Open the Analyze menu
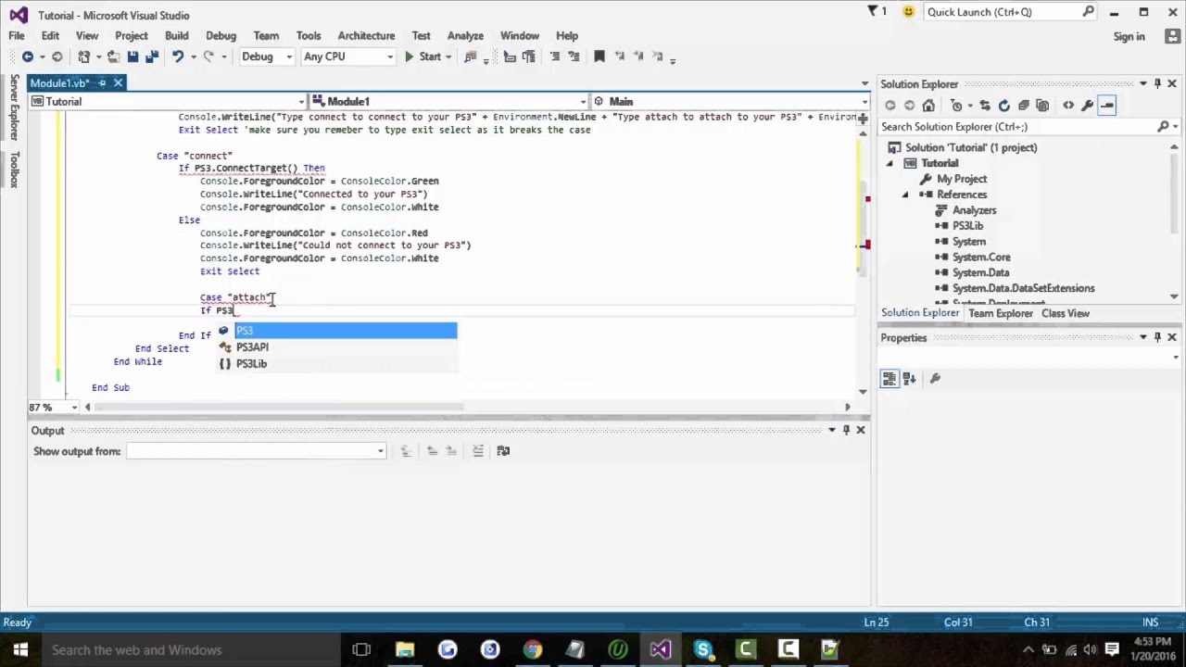This screenshot has height=667, width=1186. (x=465, y=35)
